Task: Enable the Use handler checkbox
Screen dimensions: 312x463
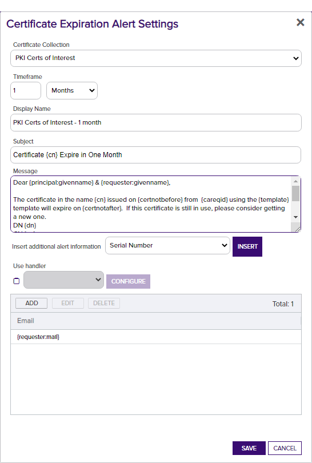Action: [17, 281]
